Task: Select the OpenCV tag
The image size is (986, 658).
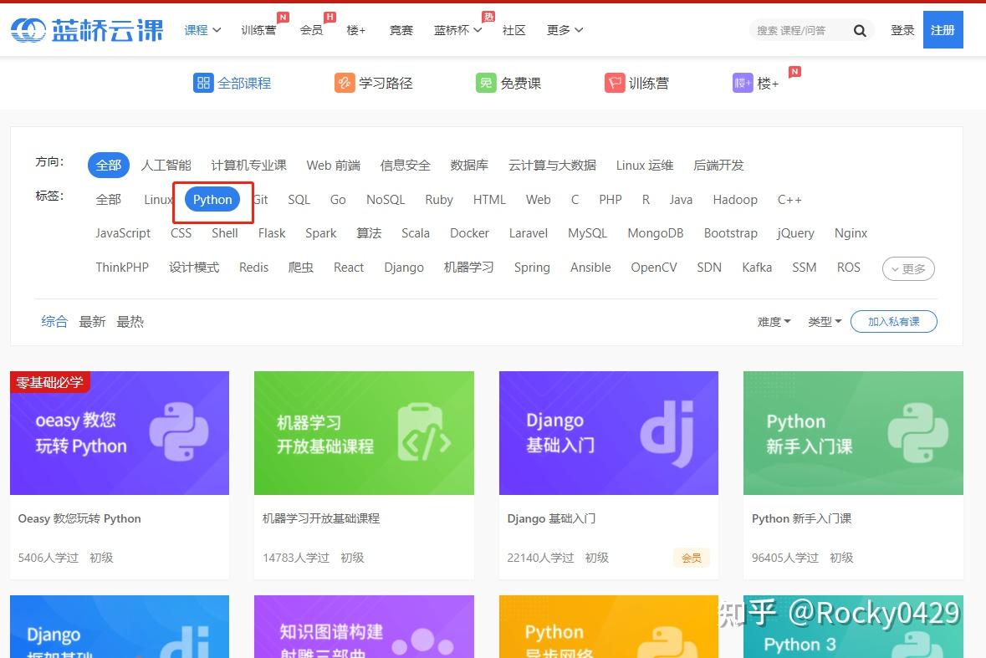Action: click(654, 268)
